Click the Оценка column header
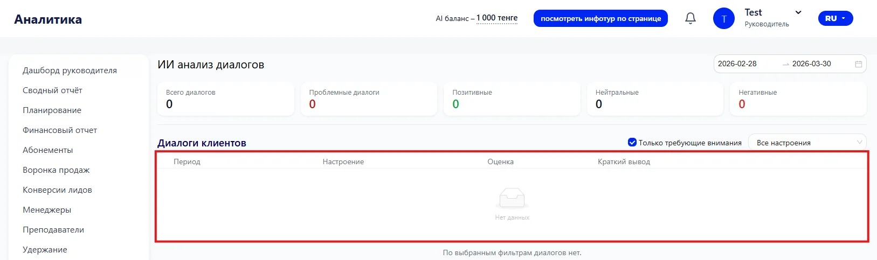 click(500, 161)
